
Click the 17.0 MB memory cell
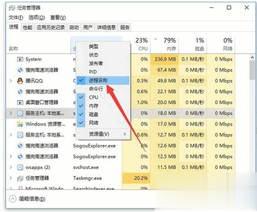164,124
